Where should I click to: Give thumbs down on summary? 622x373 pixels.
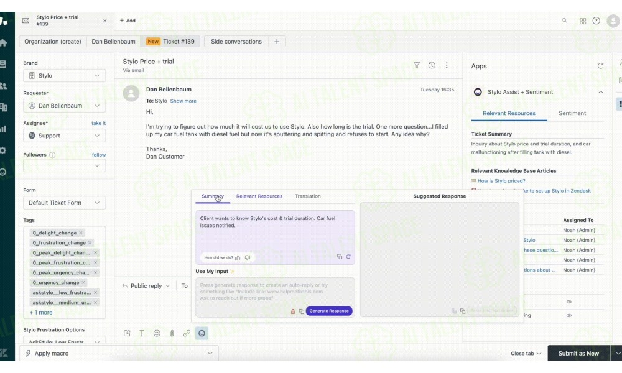point(248,257)
